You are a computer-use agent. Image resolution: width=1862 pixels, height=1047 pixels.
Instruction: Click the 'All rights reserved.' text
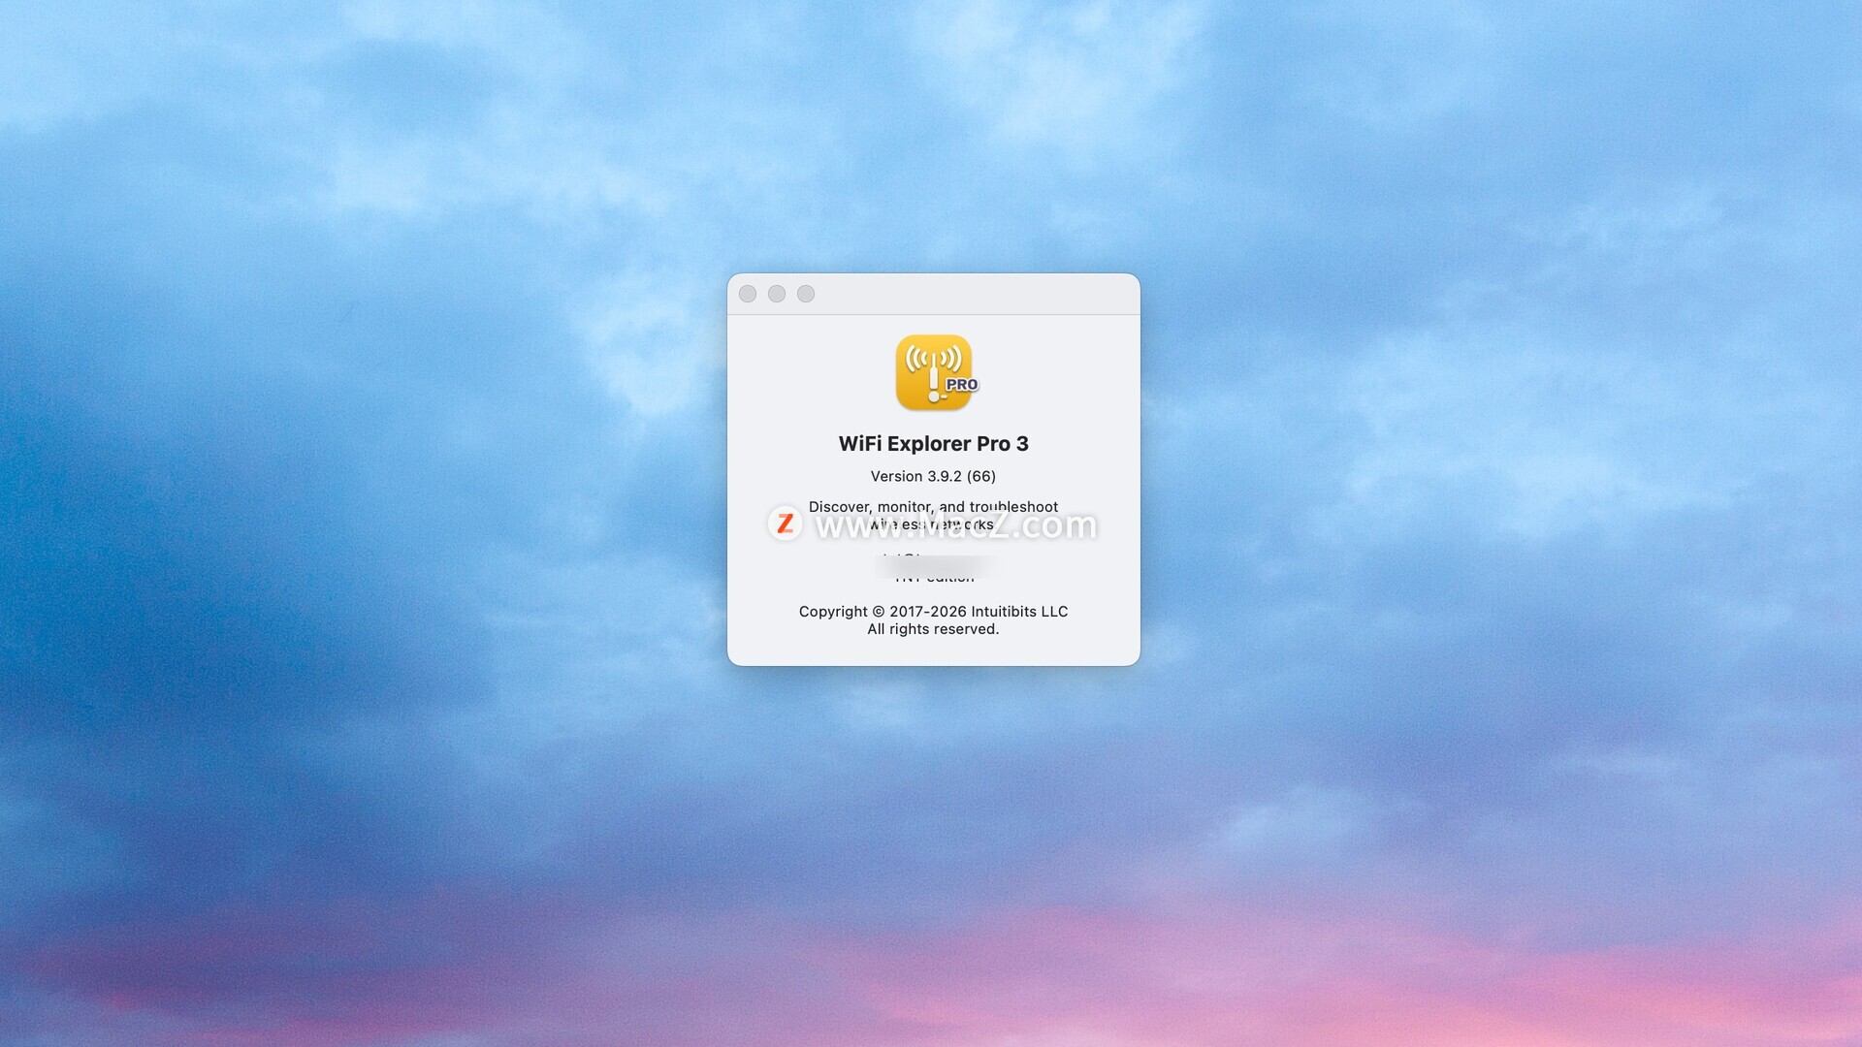coord(933,629)
